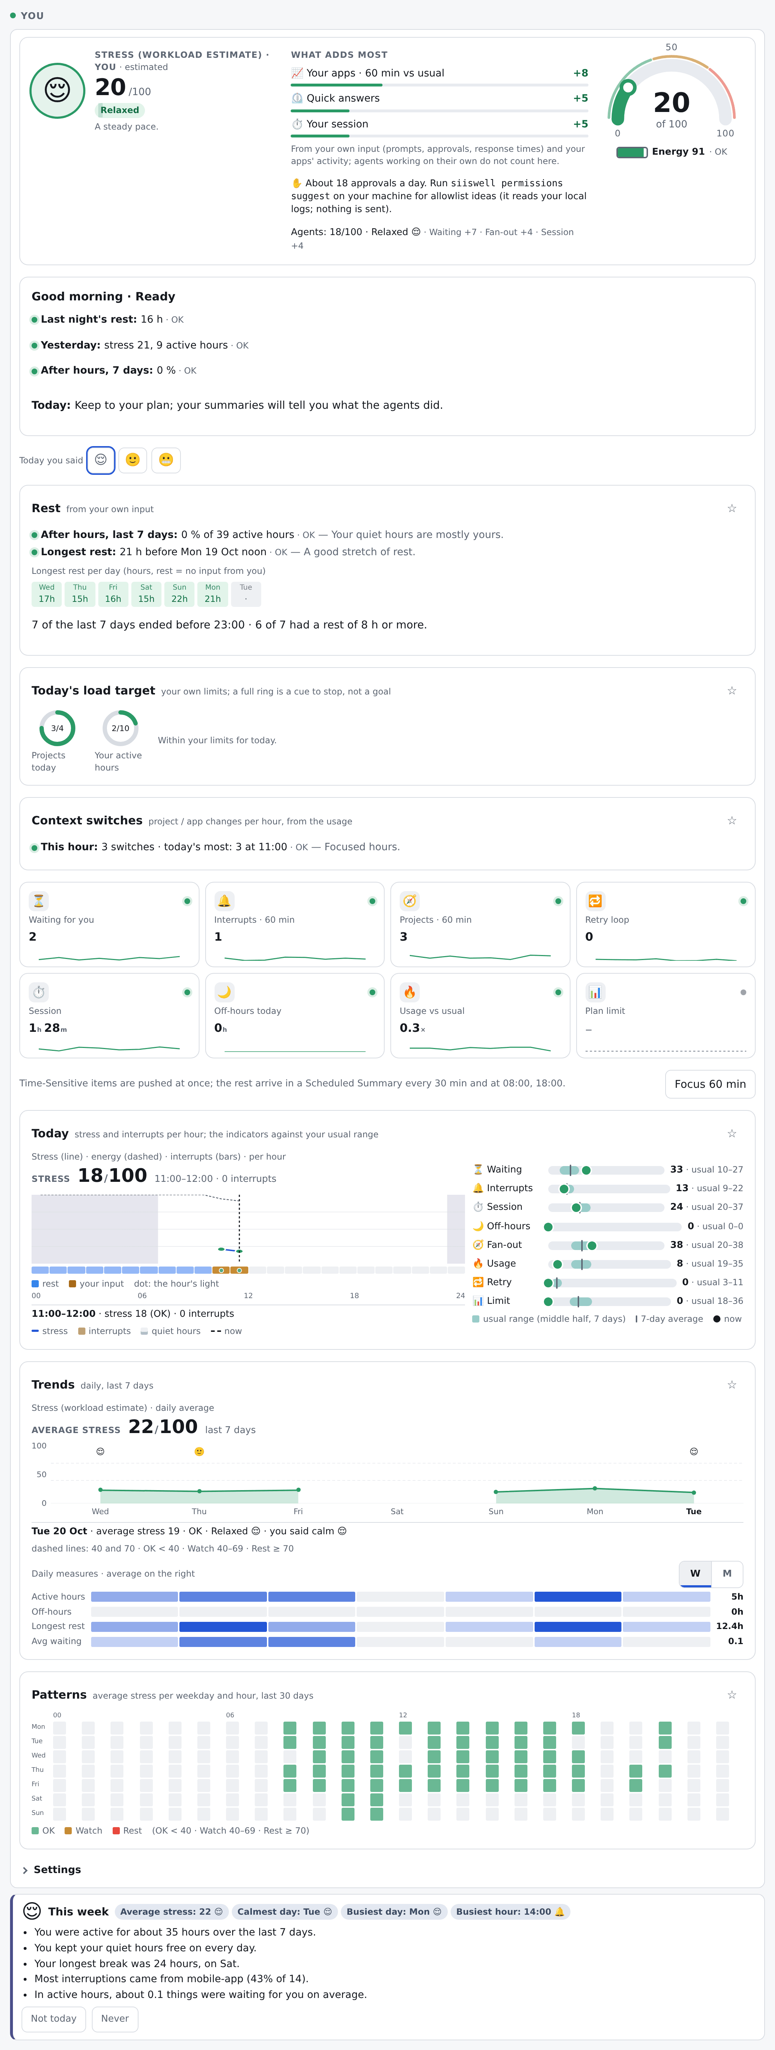Switch daily measures to W view
Screen dimensions: 775x2050
[695, 1573]
